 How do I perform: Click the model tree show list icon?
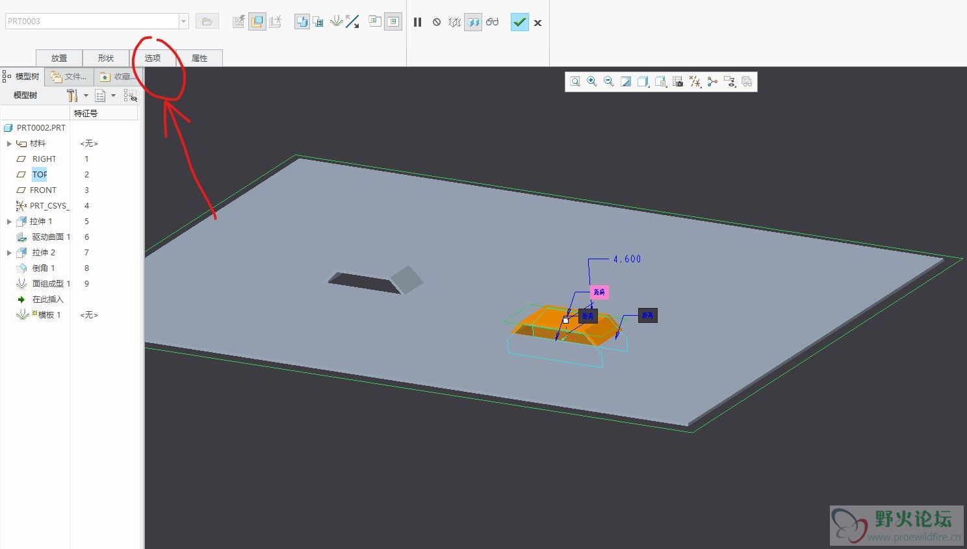tap(100, 96)
